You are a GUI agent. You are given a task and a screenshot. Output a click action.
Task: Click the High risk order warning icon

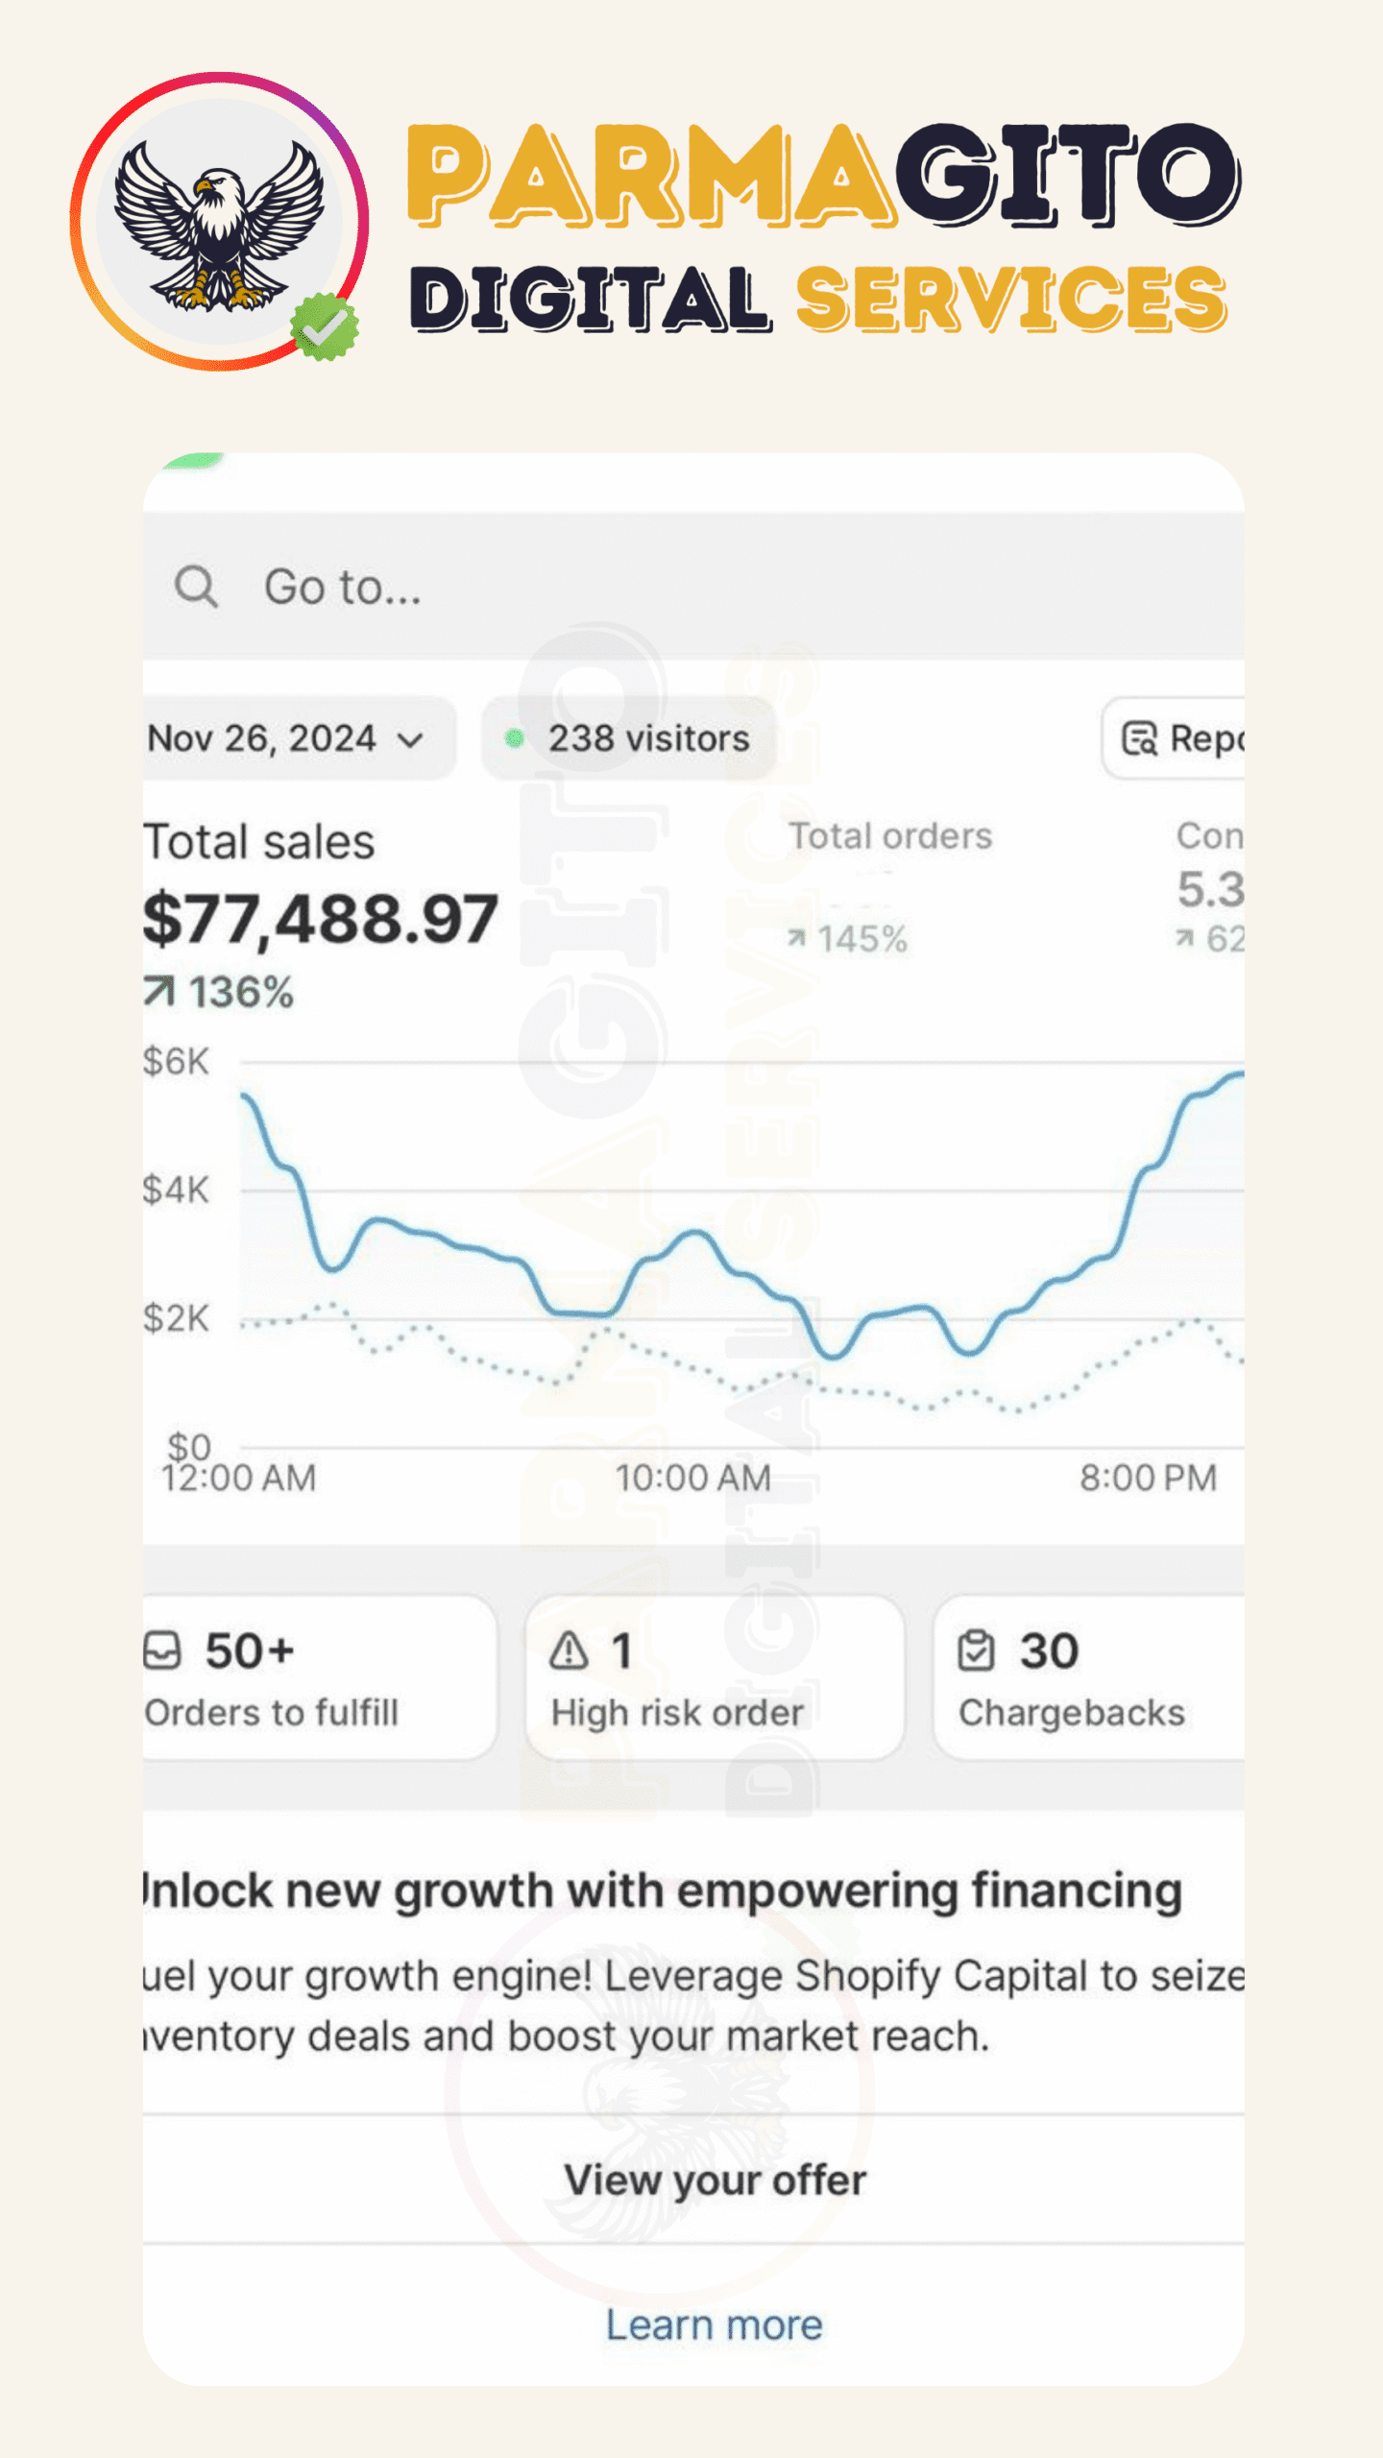pos(570,1651)
